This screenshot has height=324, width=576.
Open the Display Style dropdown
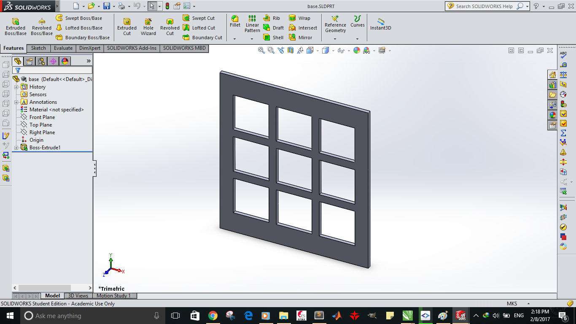[x=333, y=51]
